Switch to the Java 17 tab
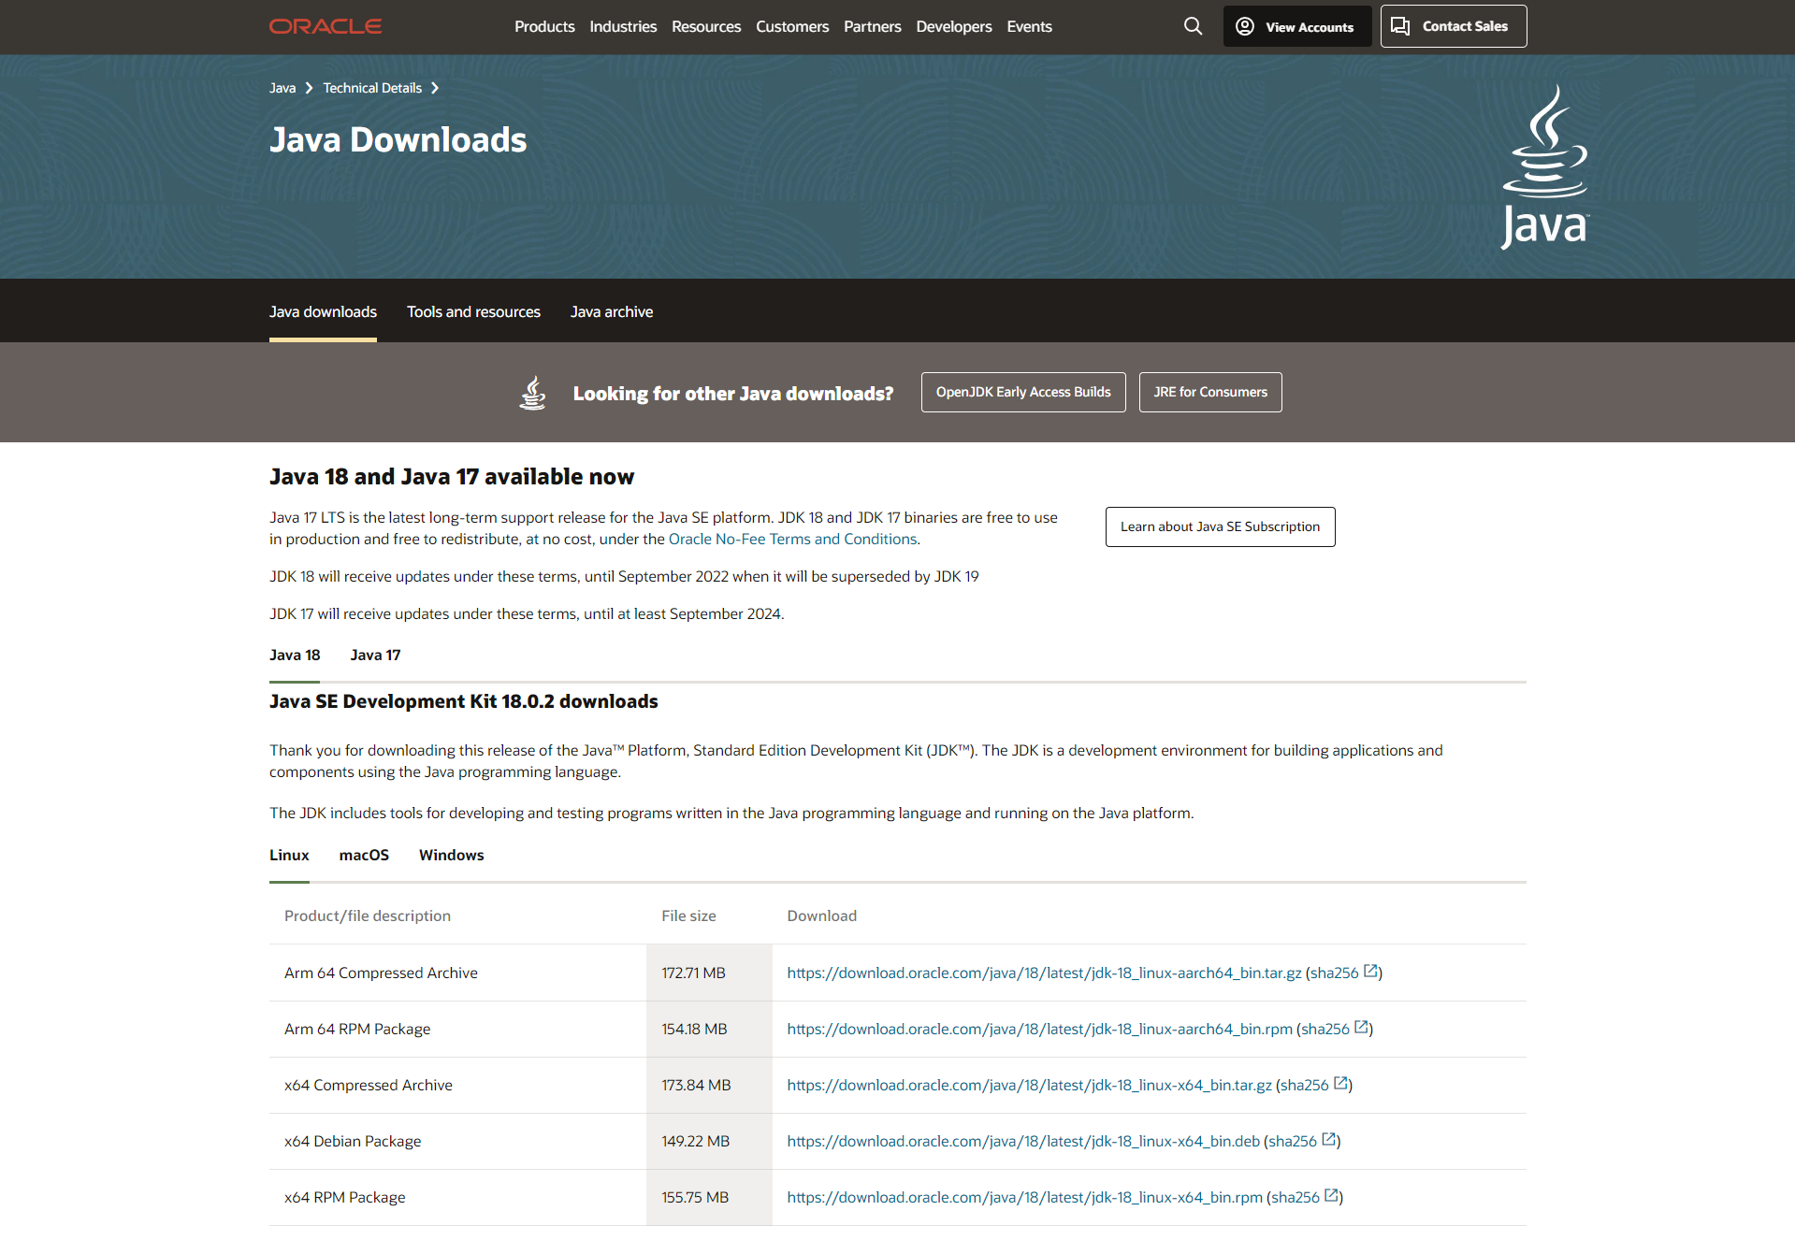The image size is (1795, 1254). tap(375, 655)
